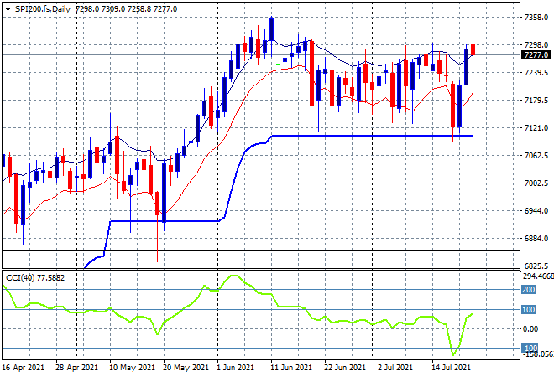Click the CCI level 100 label
The width and height of the screenshot is (554, 377).
tap(529, 310)
